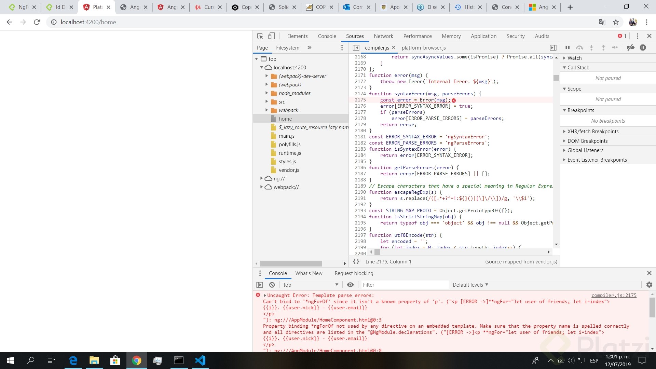Screen dimensions: 656x369
Task: Click the console Filter input field
Action: 405,285
